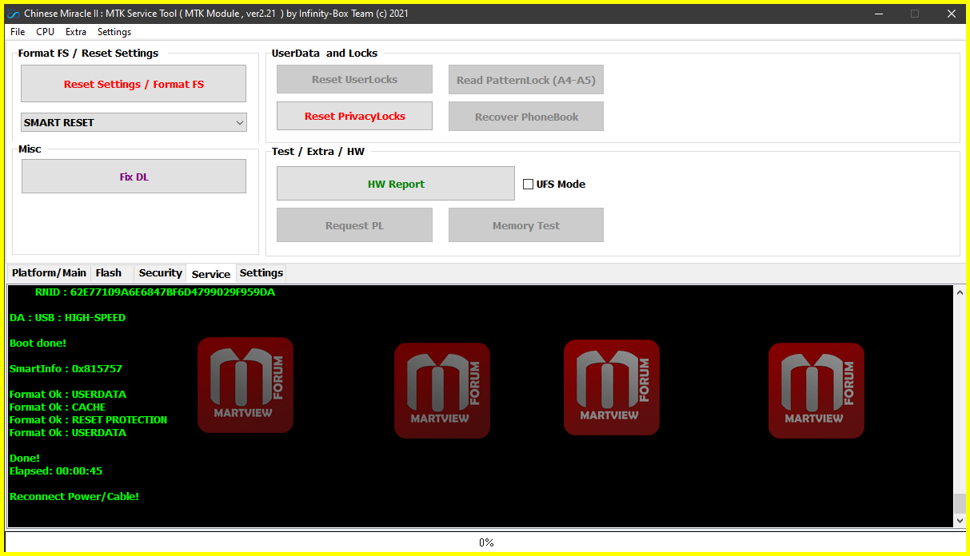Enable the UFS Mode checkbox

coord(528,184)
